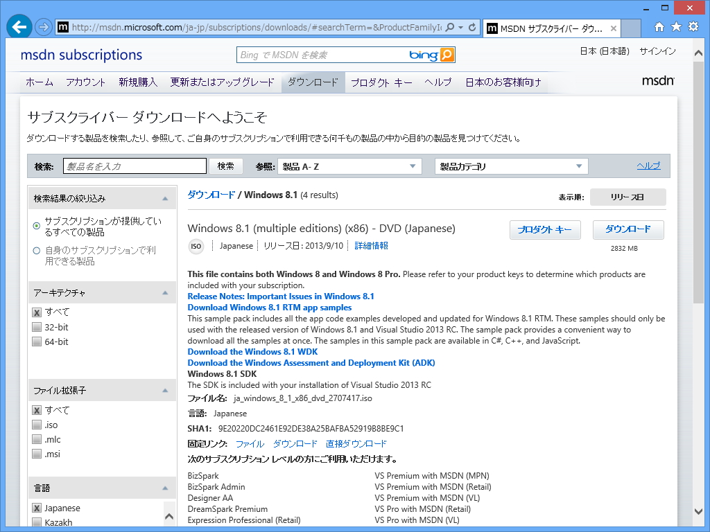Enable the .iso file extension filter

(37, 425)
